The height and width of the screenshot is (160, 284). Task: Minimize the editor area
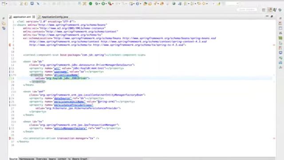click(267, 16)
